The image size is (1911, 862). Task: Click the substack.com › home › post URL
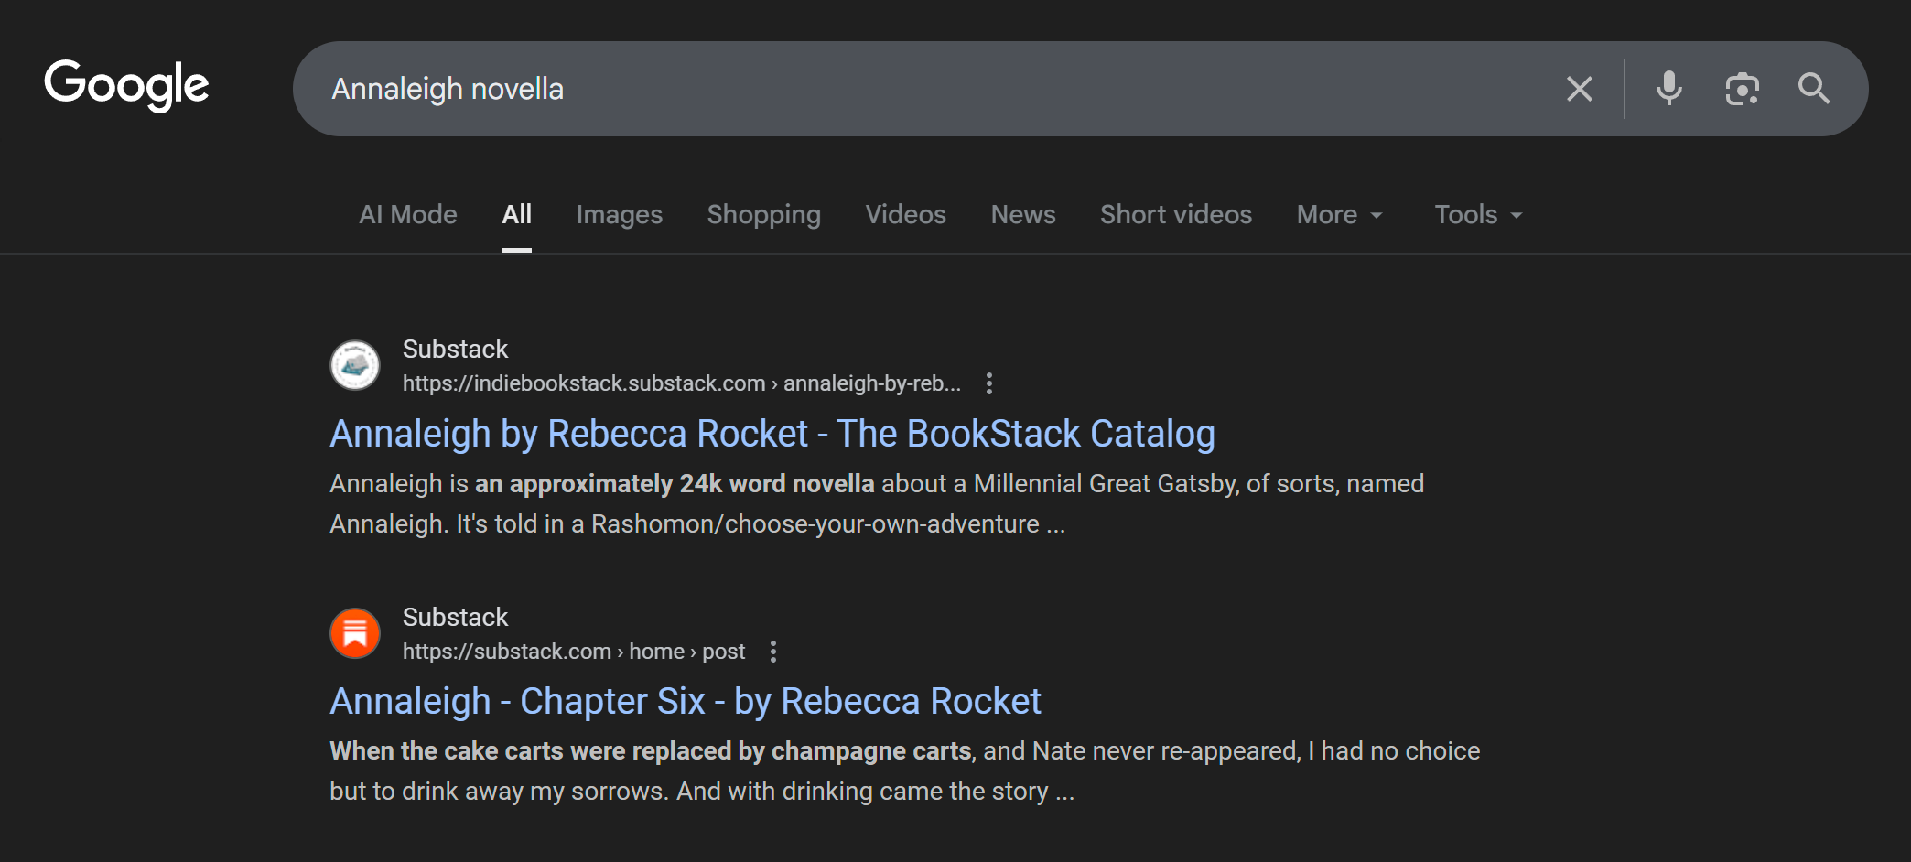pos(574,652)
